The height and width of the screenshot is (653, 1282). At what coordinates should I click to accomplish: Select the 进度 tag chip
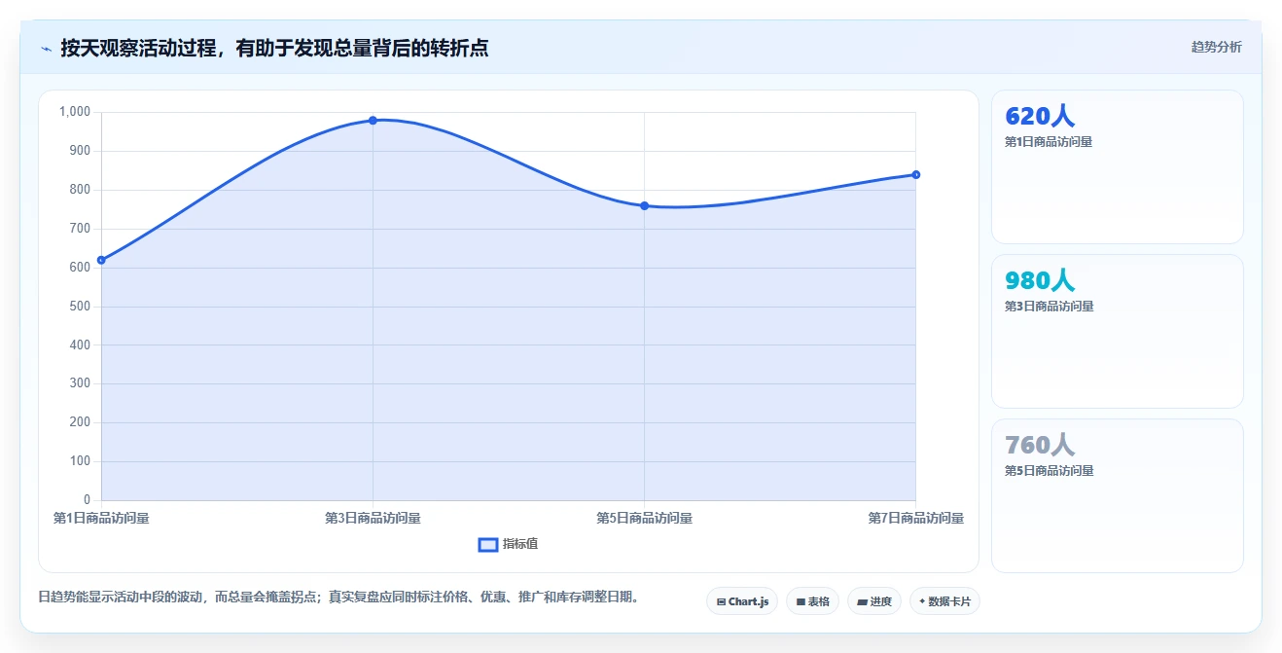click(x=874, y=601)
